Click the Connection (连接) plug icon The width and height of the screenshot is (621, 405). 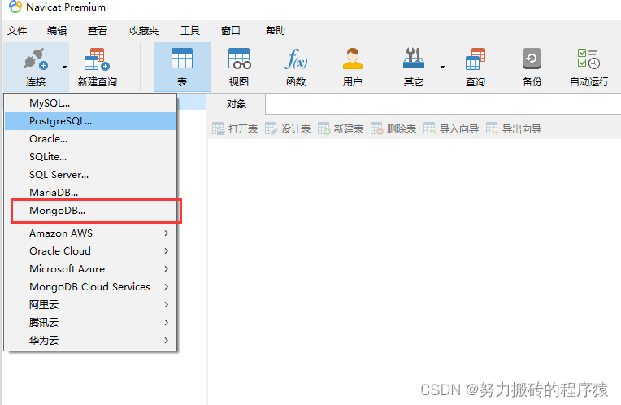tap(36, 59)
